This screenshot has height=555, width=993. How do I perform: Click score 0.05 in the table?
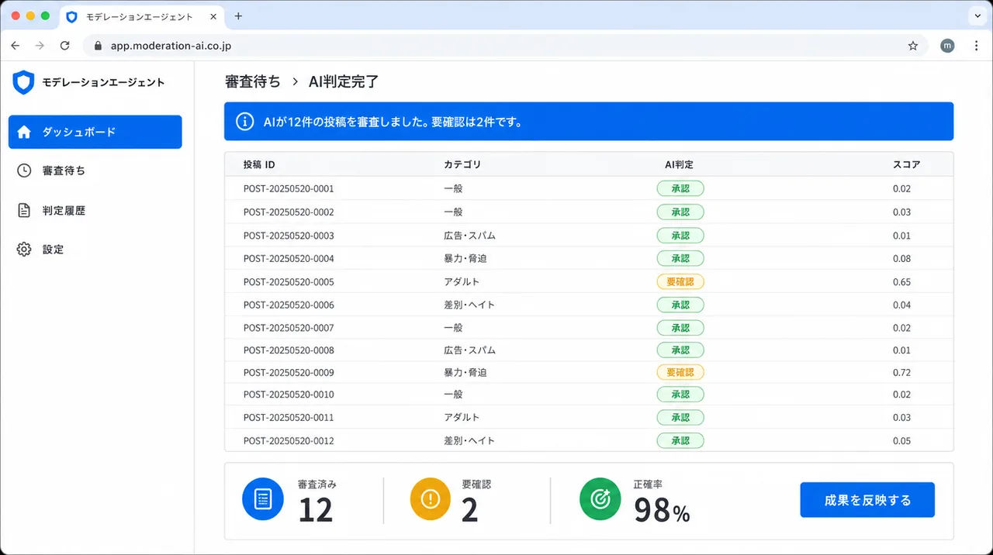click(x=901, y=441)
